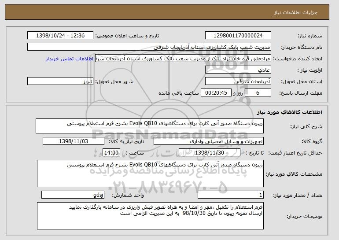Click the شماره نیاز field 1298001170000024

pos(238,36)
